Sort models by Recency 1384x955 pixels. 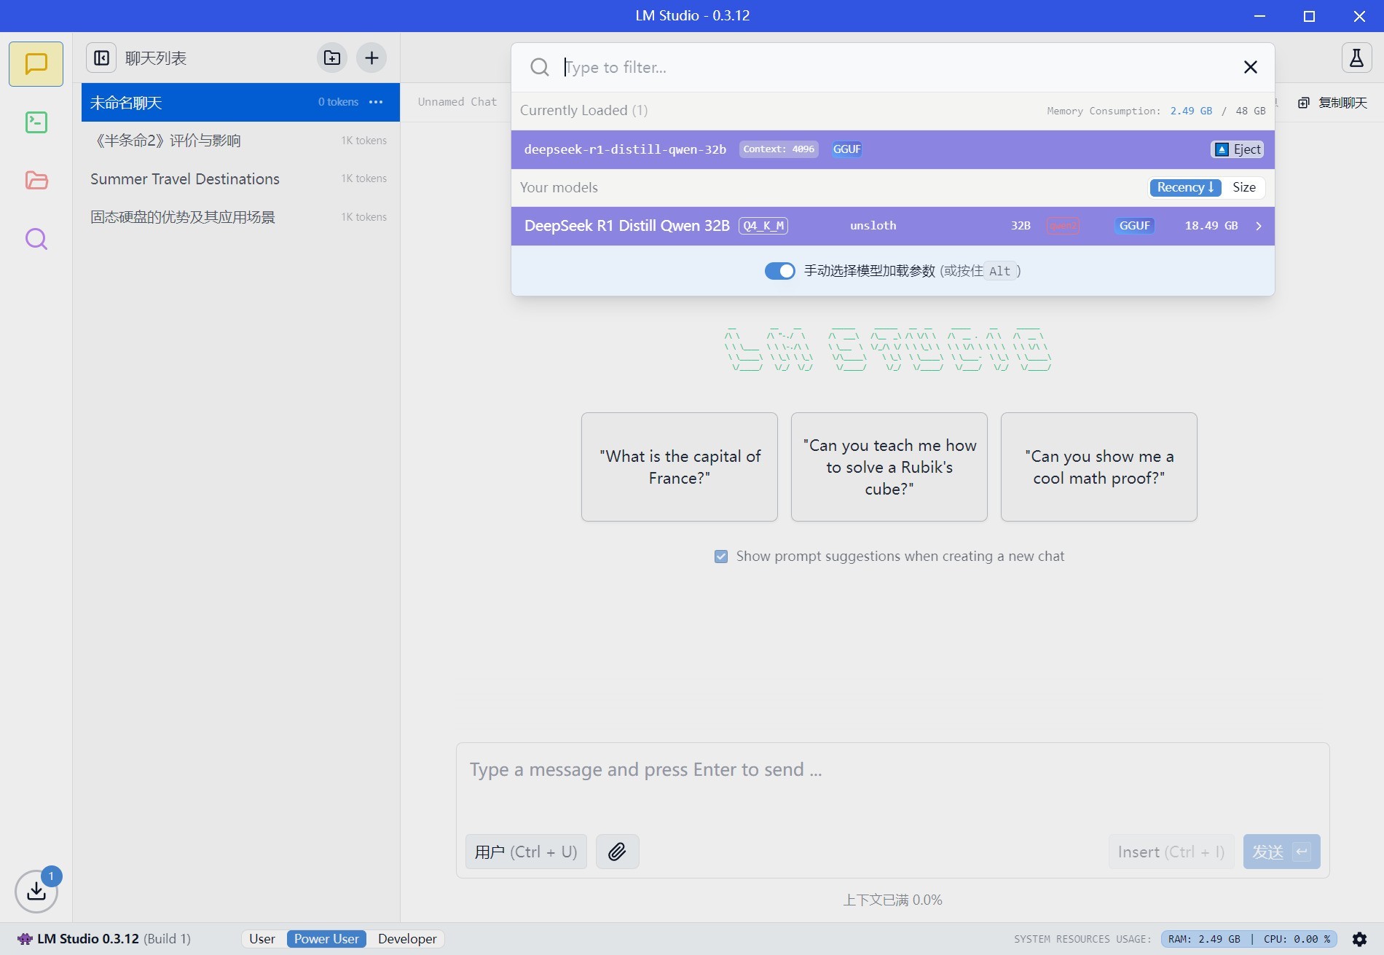pos(1185,187)
